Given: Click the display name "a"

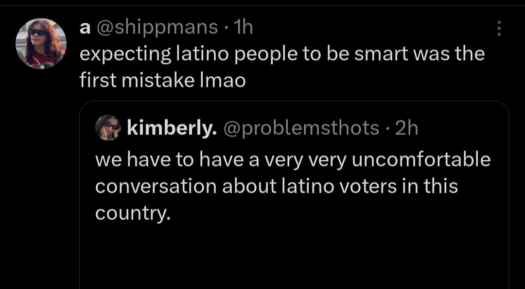Looking at the screenshot, I should tap(84, 28).
